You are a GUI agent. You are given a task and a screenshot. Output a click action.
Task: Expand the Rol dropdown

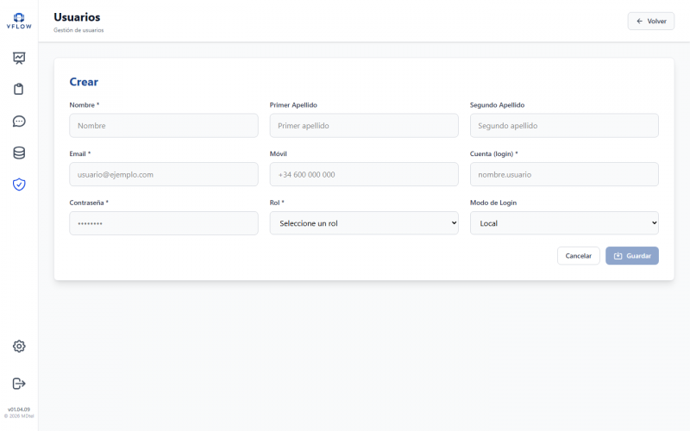click(x=364, y=223)
